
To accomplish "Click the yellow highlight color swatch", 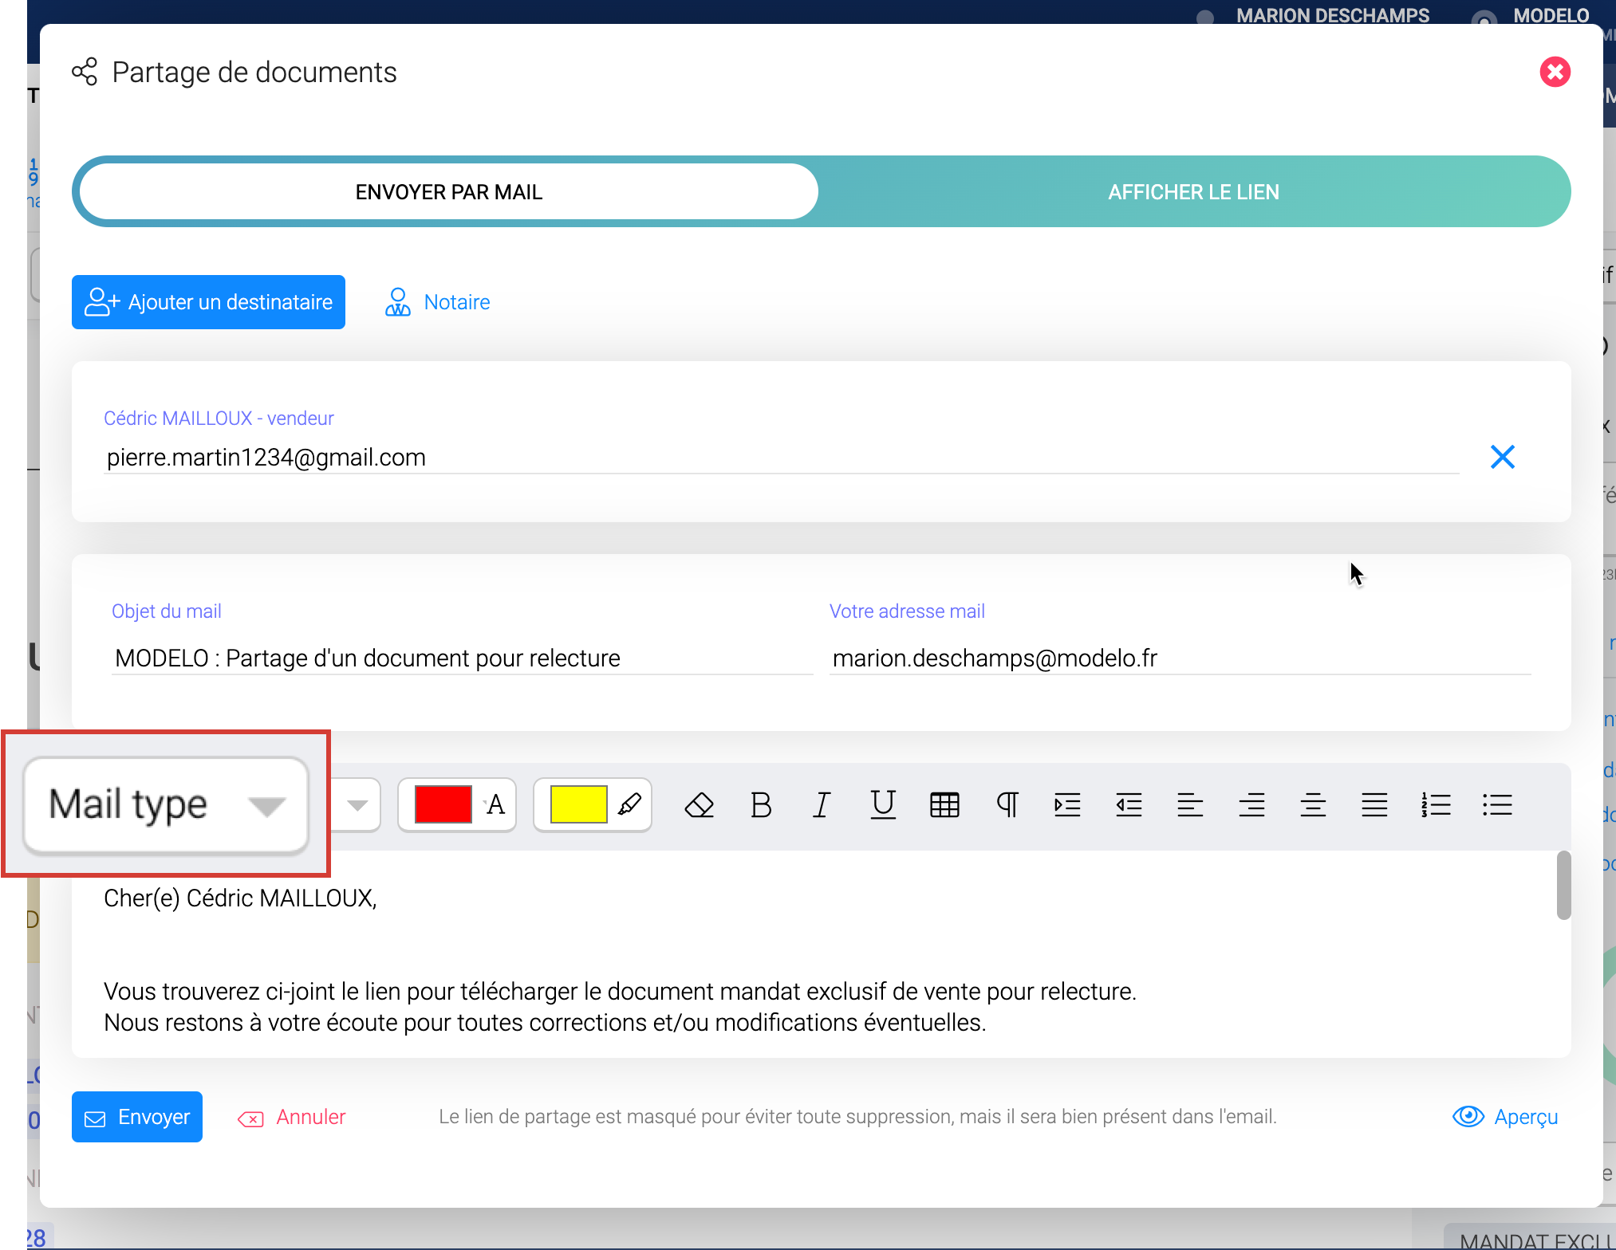I will [x=578, y=805].
